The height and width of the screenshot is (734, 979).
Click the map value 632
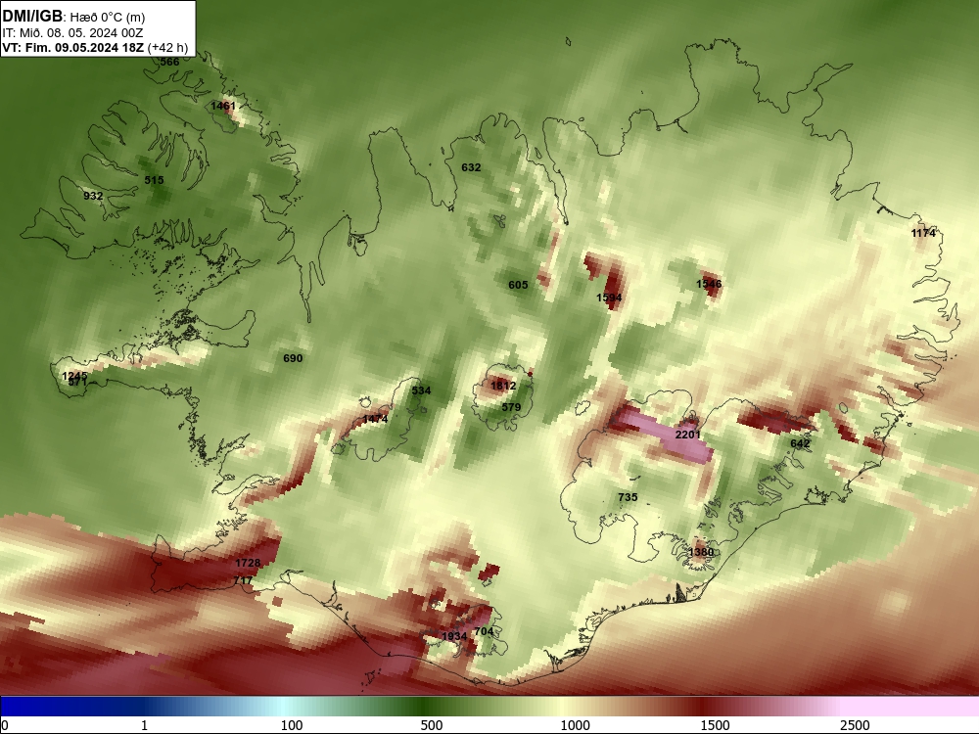(x=472, y=167)
